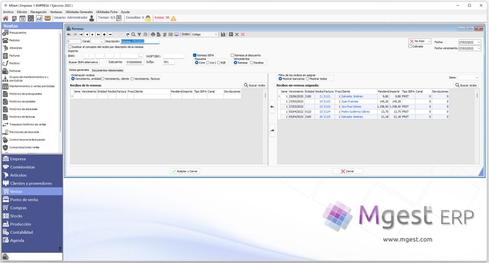489x263 pixels.
Task: Switch to Documentos relacionados tab
Action: point(107,70)
